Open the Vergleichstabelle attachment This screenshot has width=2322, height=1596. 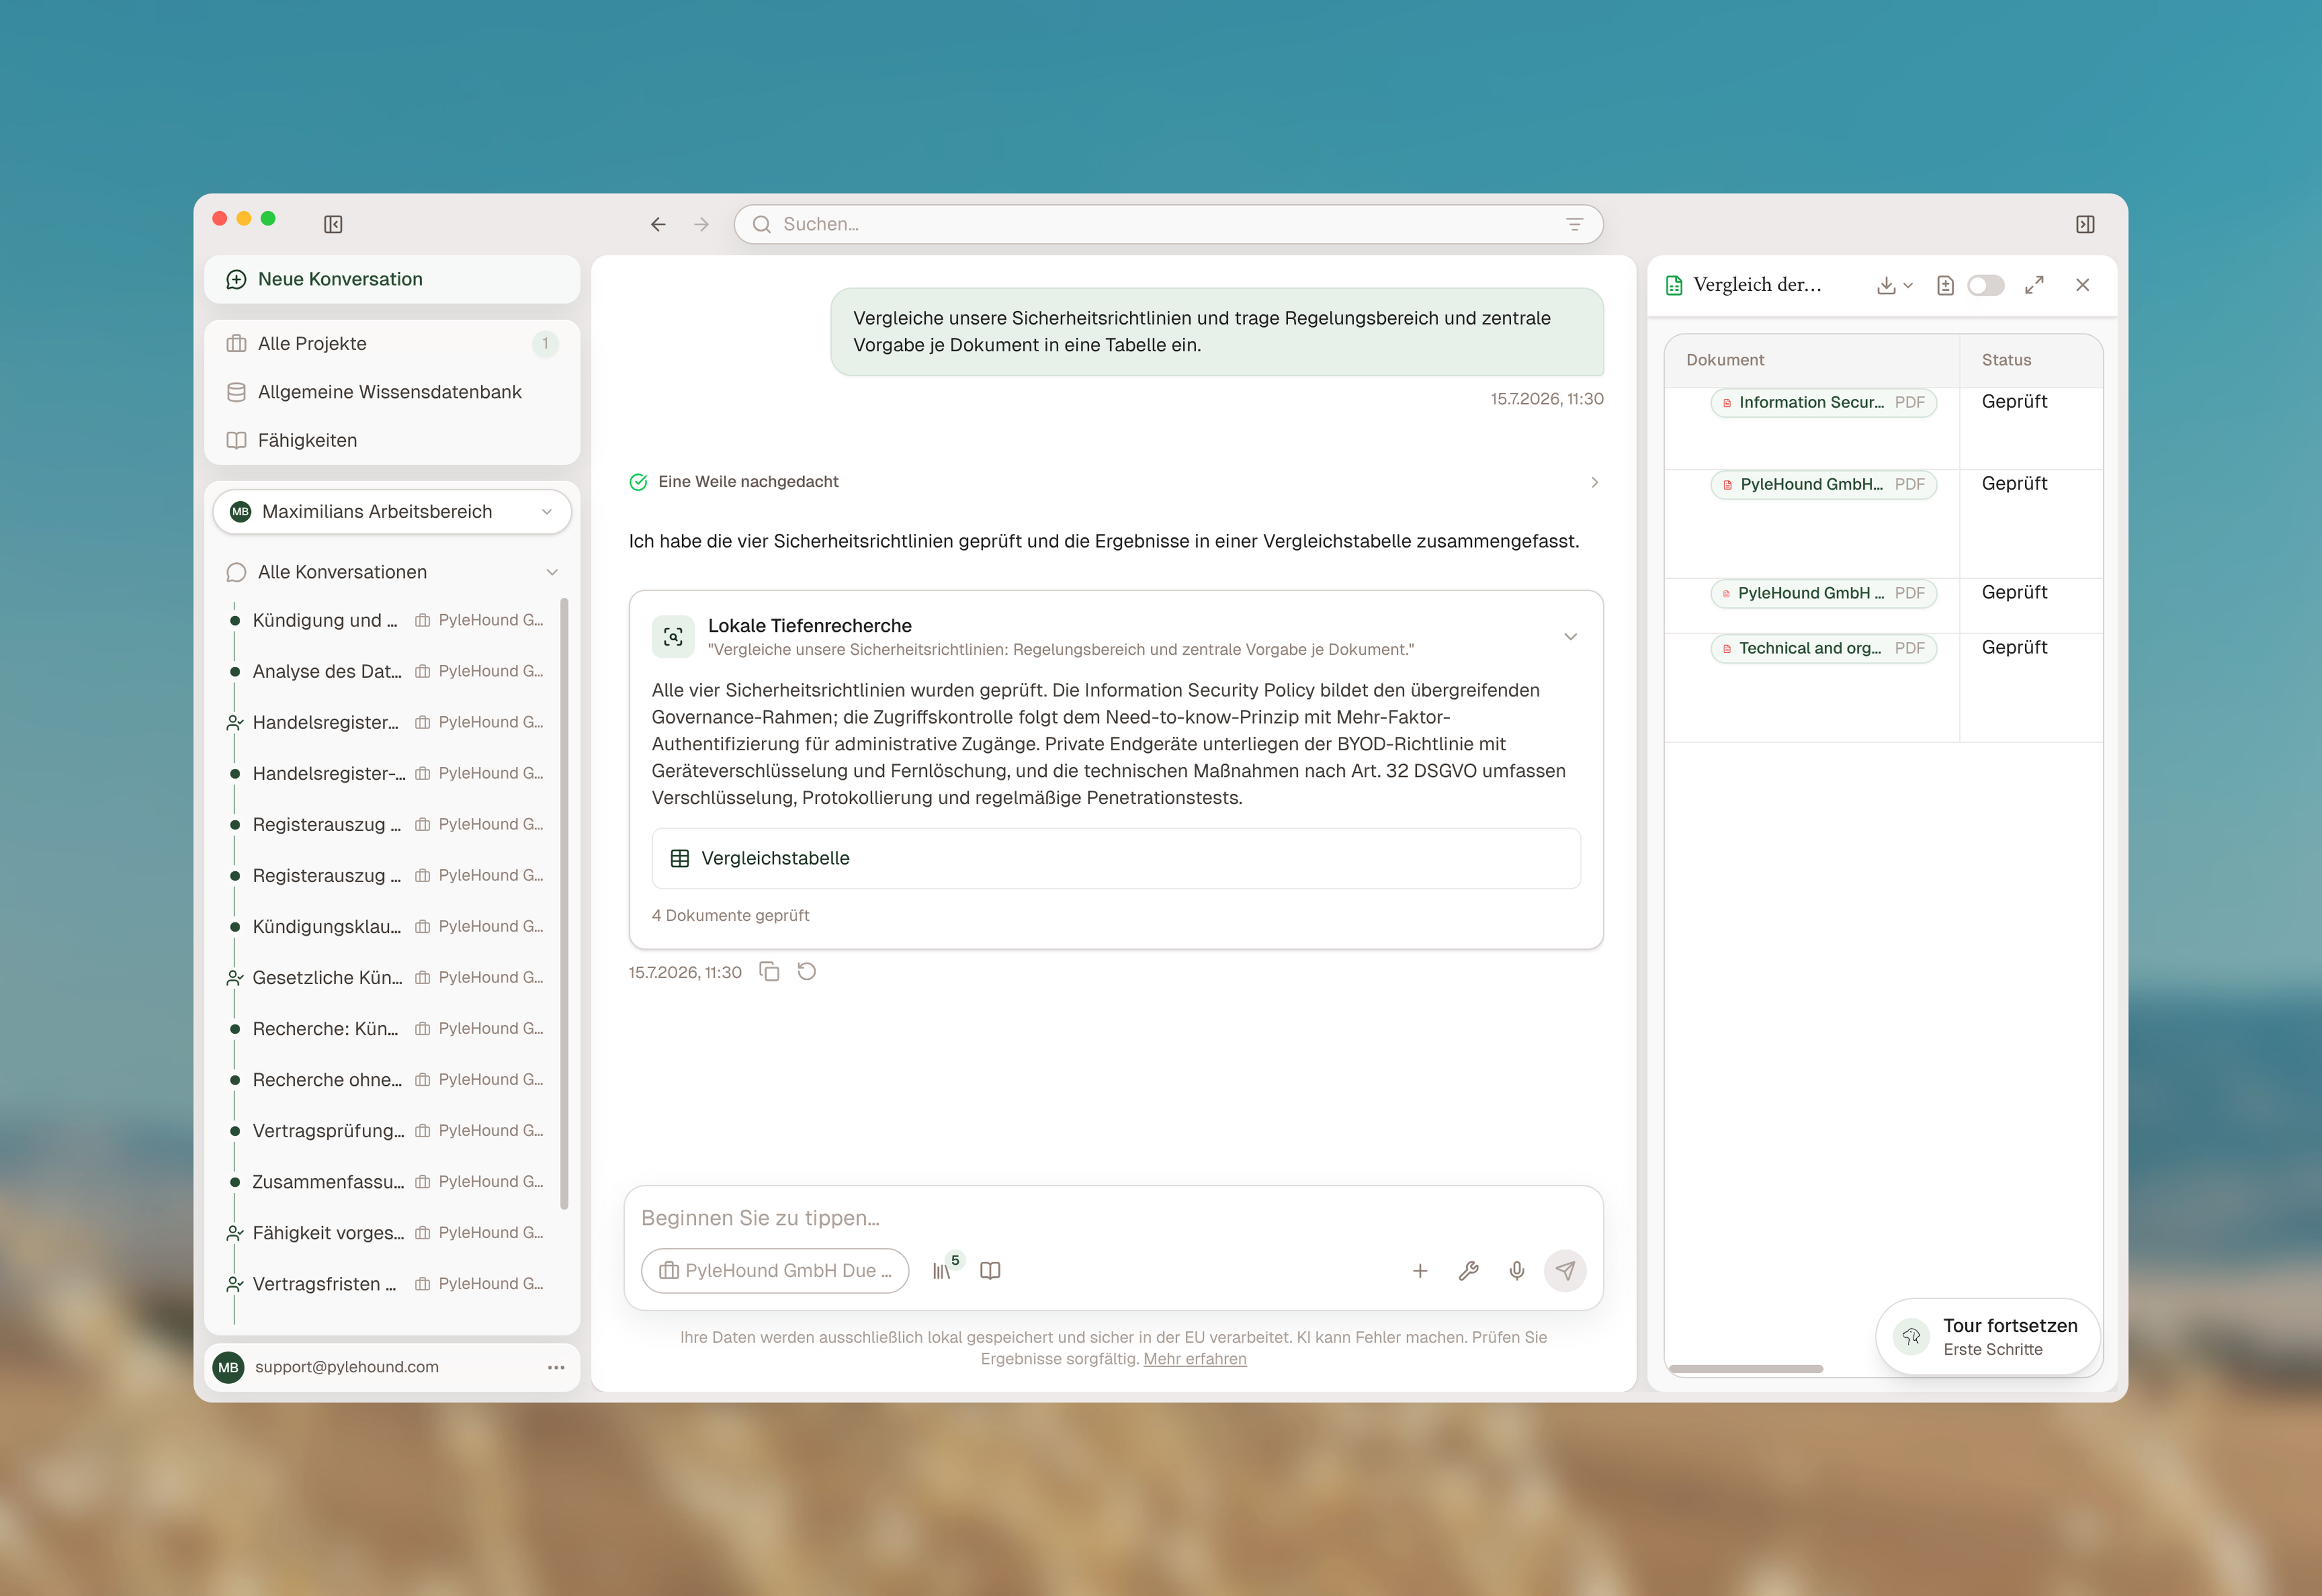click(1116, 858)
